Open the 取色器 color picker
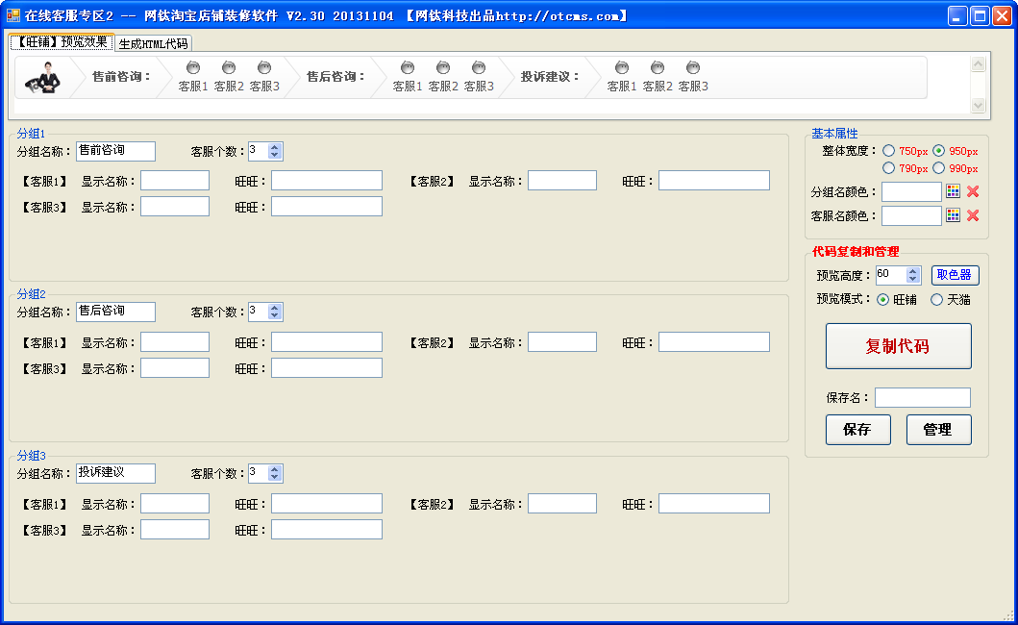This screenshot has width=1018, height=625. point(954,275)
